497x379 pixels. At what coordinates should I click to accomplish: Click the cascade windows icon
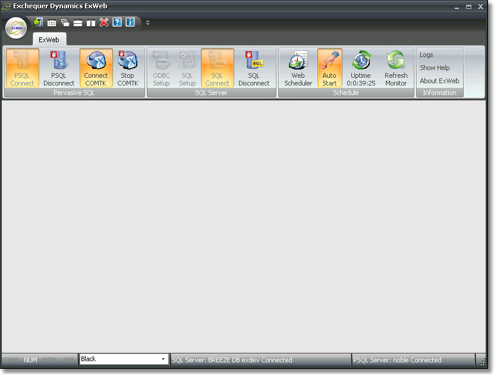click(65, 23)
